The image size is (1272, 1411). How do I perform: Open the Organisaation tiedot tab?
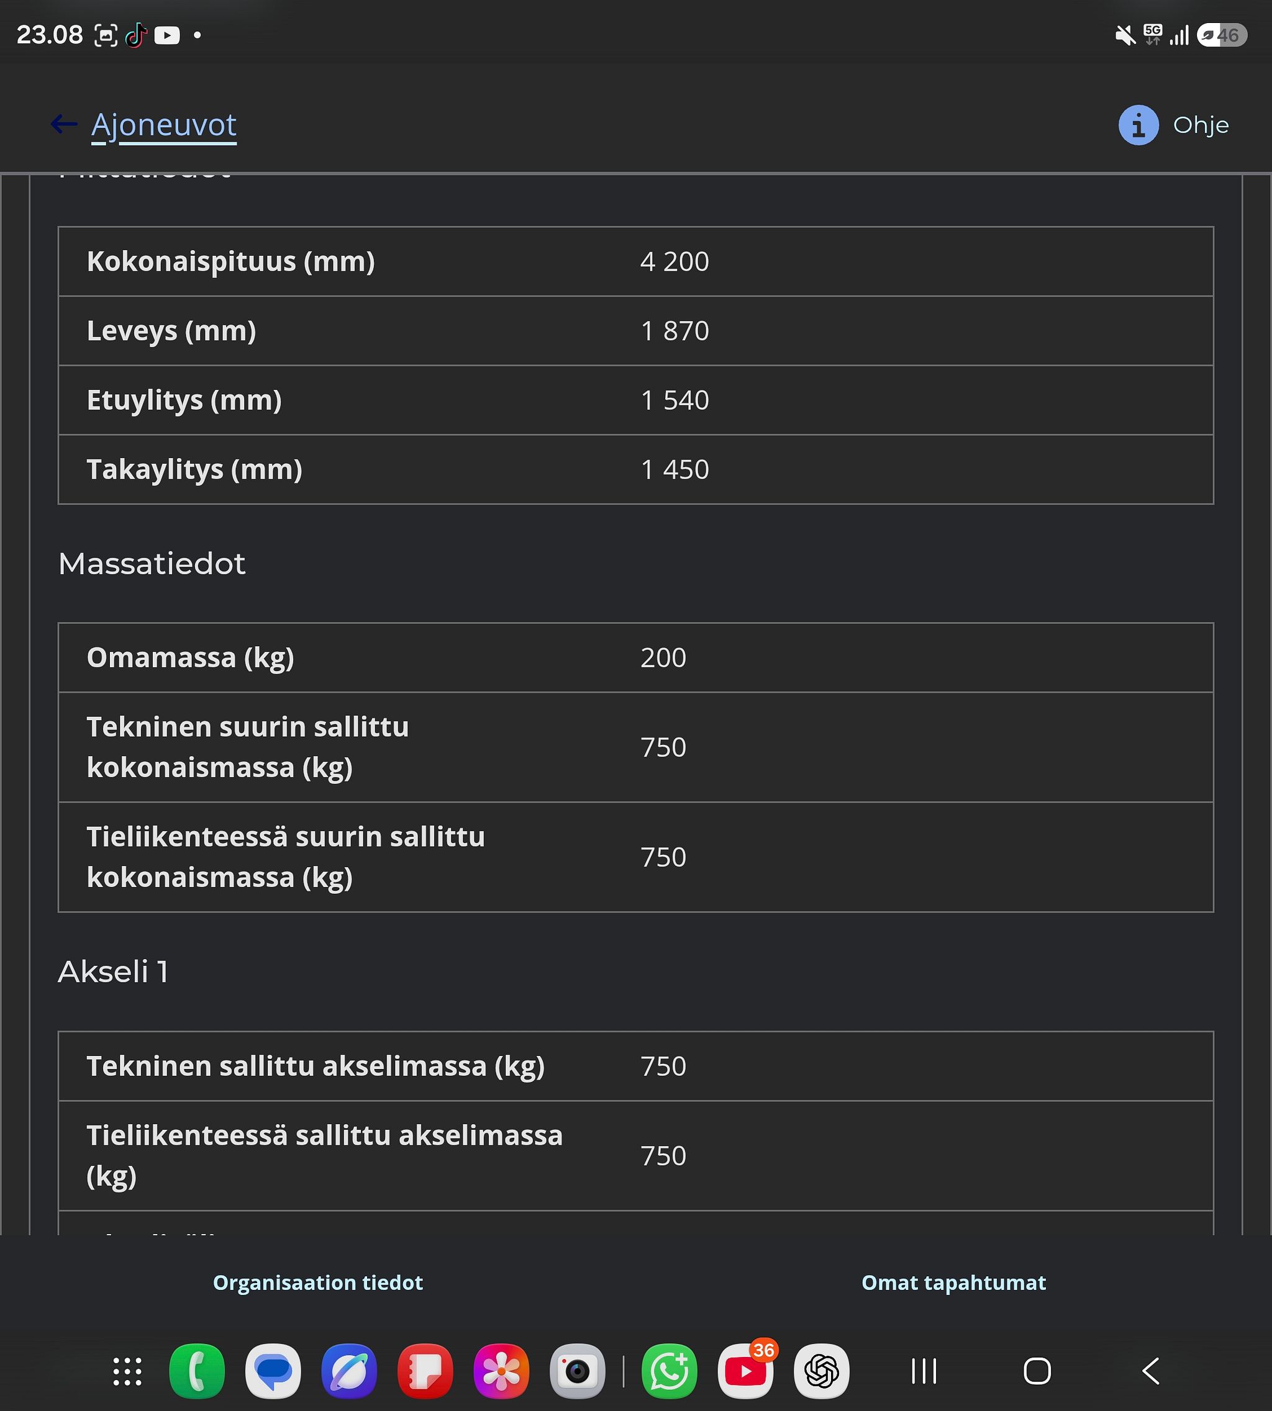(318, 1283)
